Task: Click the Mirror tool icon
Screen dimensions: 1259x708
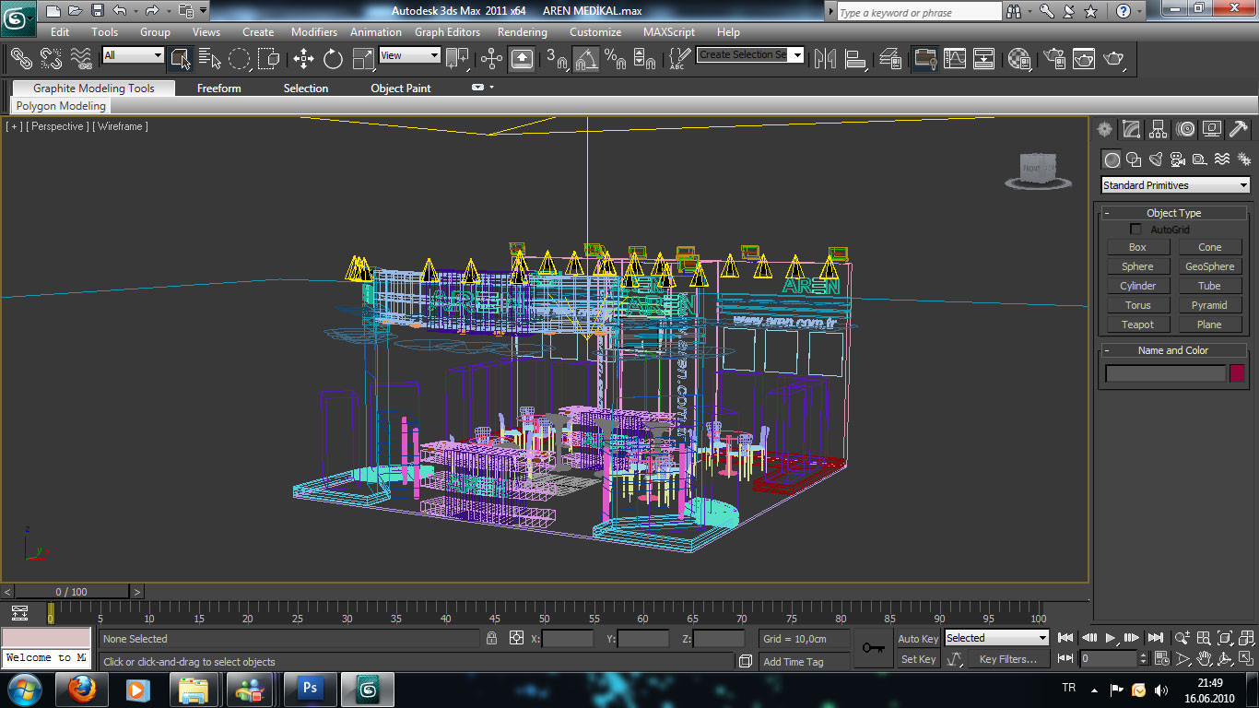Action: pos(824,59)
